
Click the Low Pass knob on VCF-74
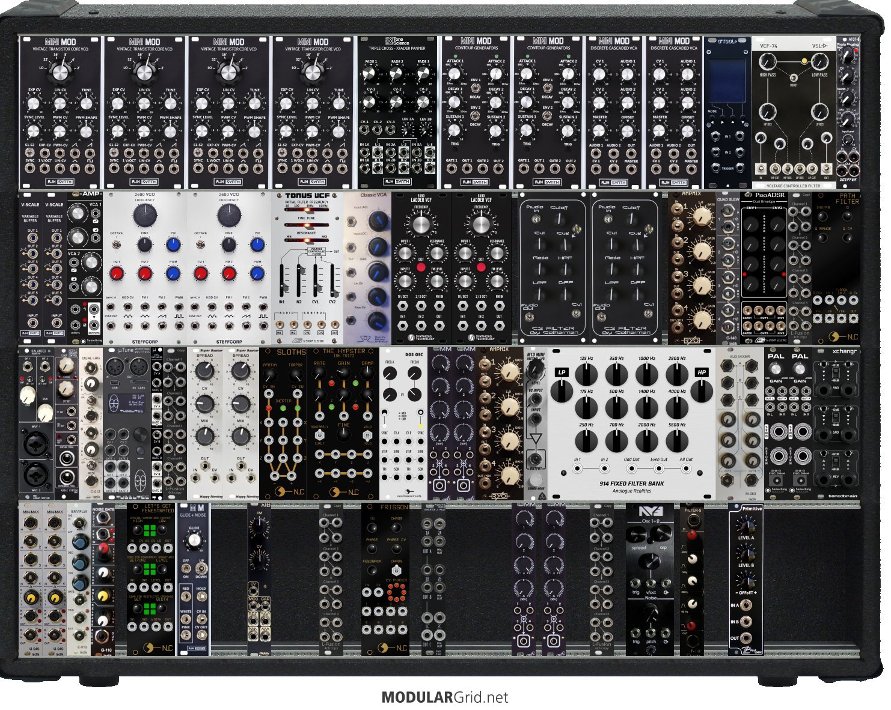coord(819,62)
